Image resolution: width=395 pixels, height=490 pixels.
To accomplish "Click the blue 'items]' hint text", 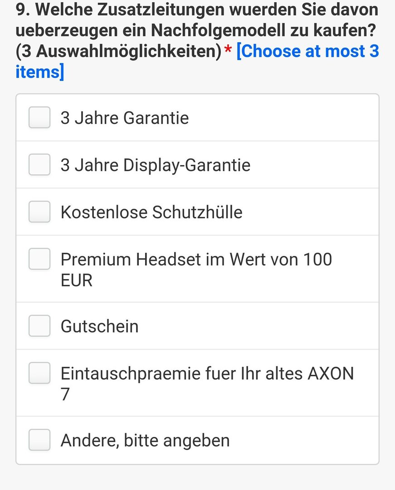I will point(39,72).
